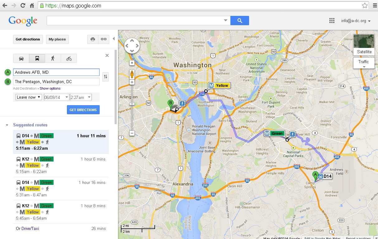The width and height of the screenshot is (378, 239).
Task: Collapse the side panel arrow
Action: click(114, 39)
